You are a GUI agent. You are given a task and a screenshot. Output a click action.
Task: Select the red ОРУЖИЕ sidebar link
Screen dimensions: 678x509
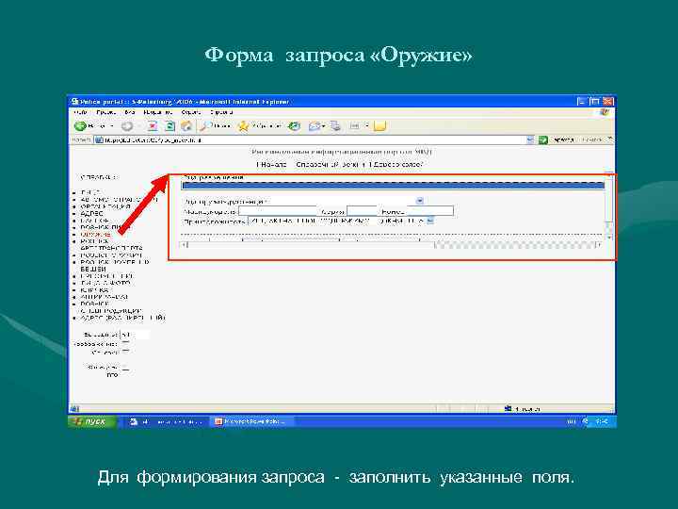pos(95,234)
